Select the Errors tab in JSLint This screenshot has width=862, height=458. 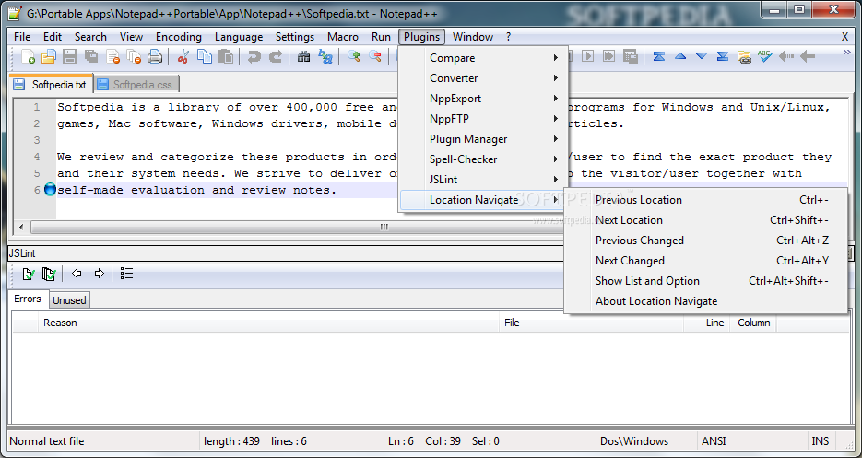point(28,299)
